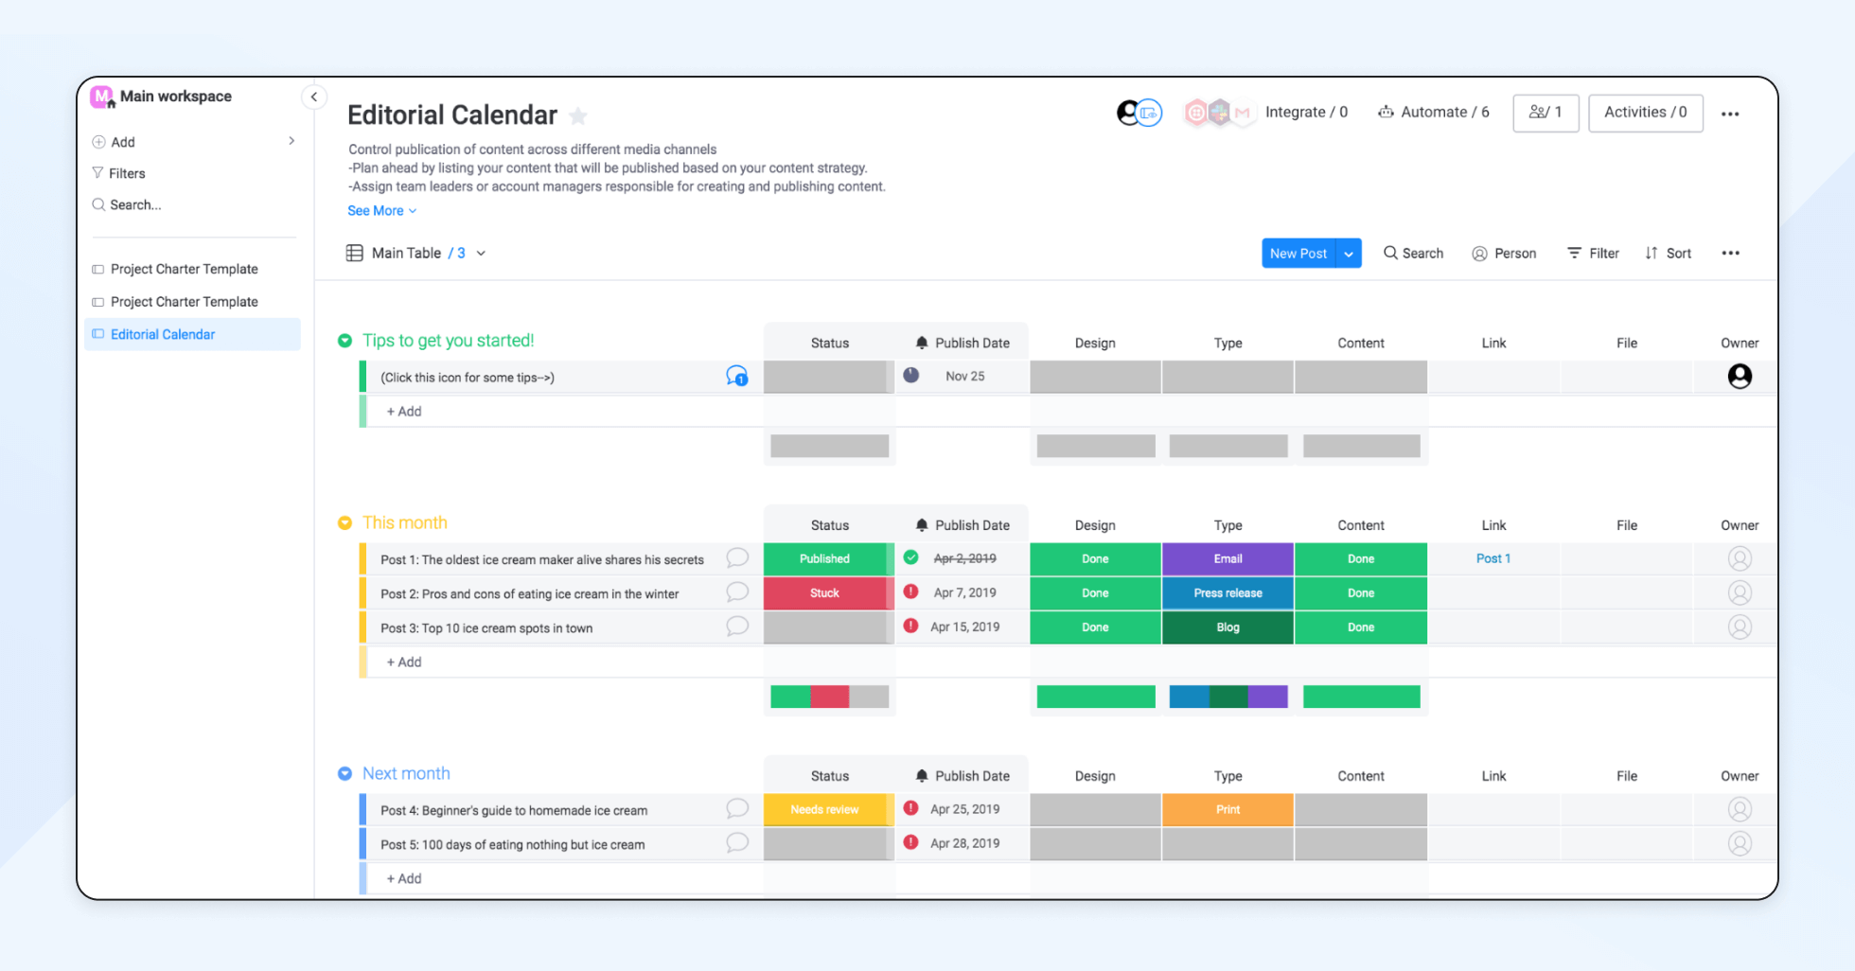
Task: Click the This month status summary bar
Action: coord(829,697)
